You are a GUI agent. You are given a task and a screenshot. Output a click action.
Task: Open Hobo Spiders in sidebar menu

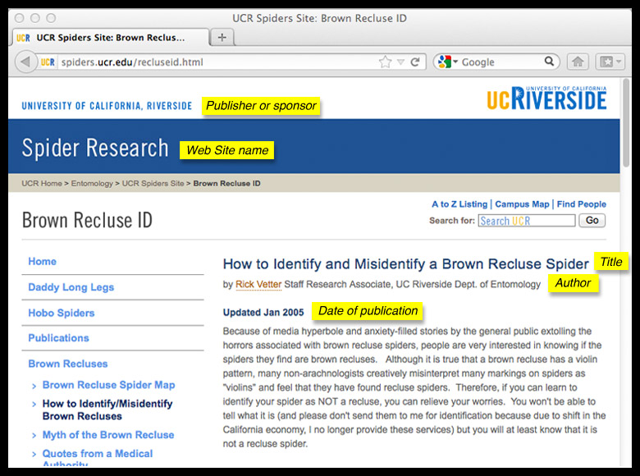point(62,313)
